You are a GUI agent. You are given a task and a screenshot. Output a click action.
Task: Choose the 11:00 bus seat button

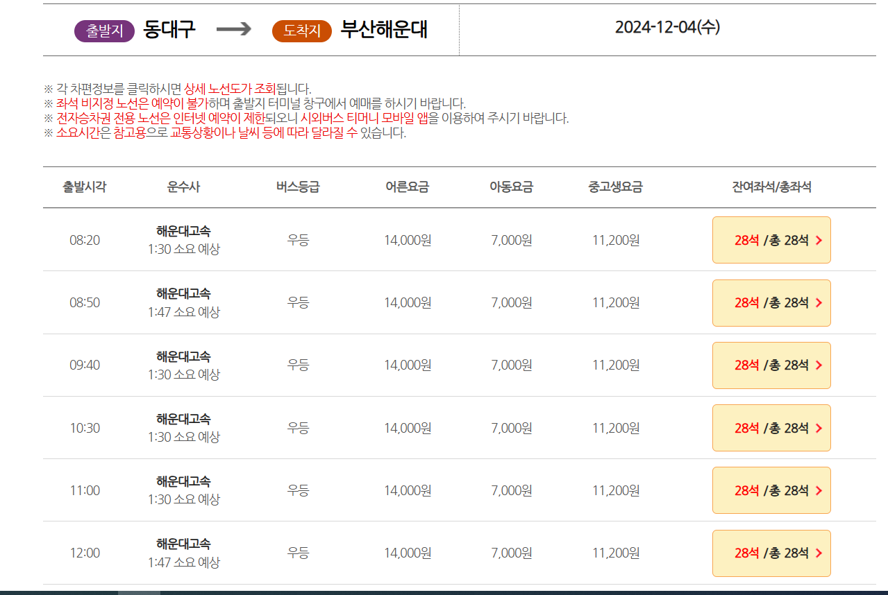coord(771,490)
